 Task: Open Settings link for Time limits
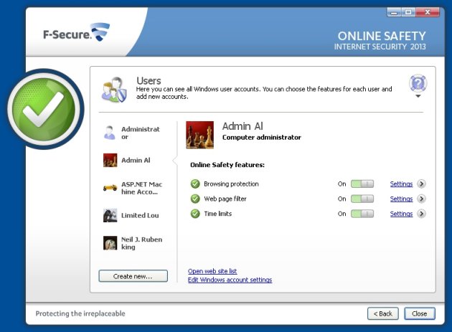tap(401, 214)
